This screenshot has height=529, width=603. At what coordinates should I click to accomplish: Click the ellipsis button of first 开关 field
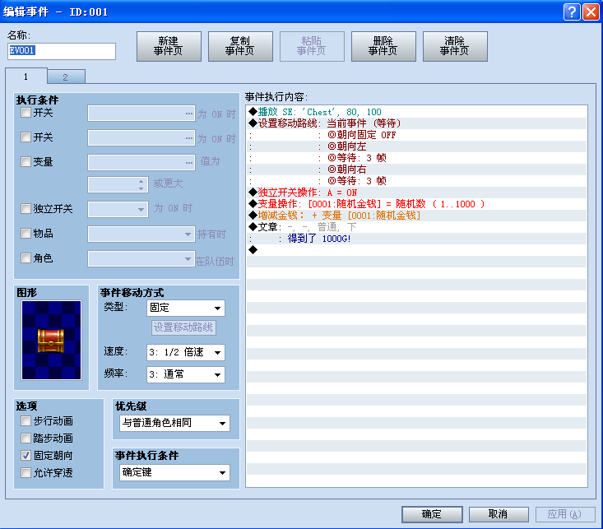(189, 114)
